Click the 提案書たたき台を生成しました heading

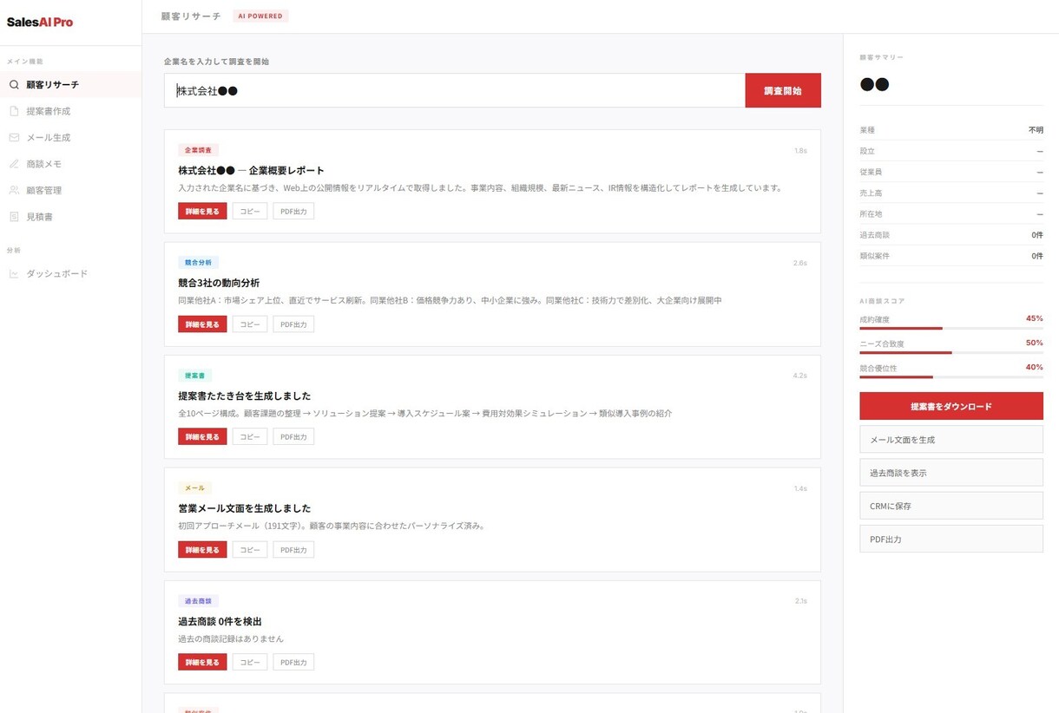(244, 396)
